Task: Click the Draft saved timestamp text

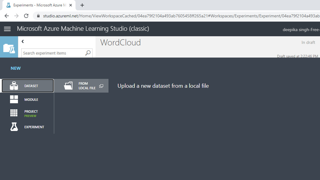Action: (297, 56)
